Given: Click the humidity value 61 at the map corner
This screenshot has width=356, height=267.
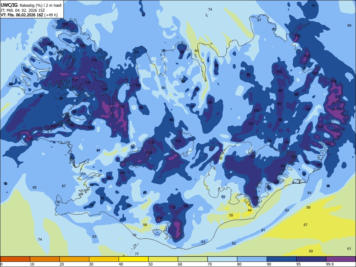Looking at the screenshot, I should (x=349, y=248).
